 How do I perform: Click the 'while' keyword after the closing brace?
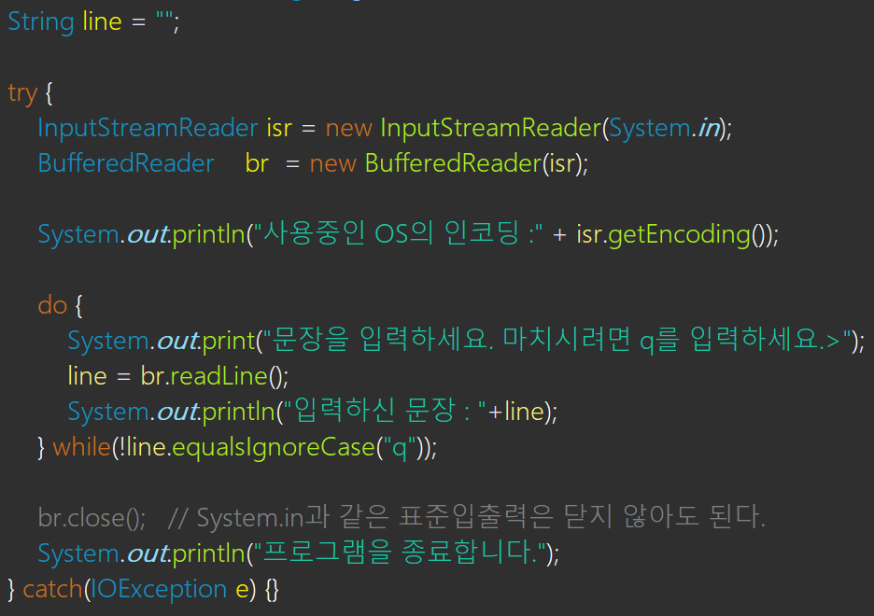tap(82, 447)
